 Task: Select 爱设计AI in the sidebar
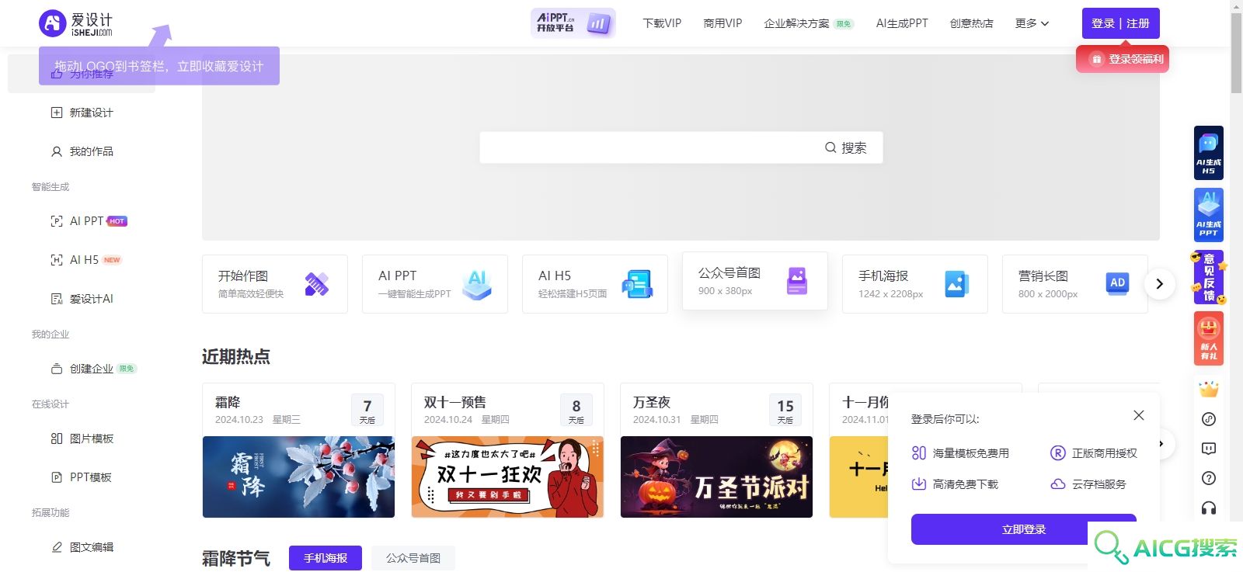tap(82, 299)
